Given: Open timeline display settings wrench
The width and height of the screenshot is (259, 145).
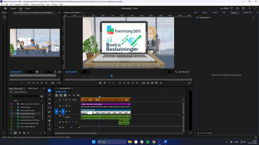Looking at the screenshot, I should (74, 95).
